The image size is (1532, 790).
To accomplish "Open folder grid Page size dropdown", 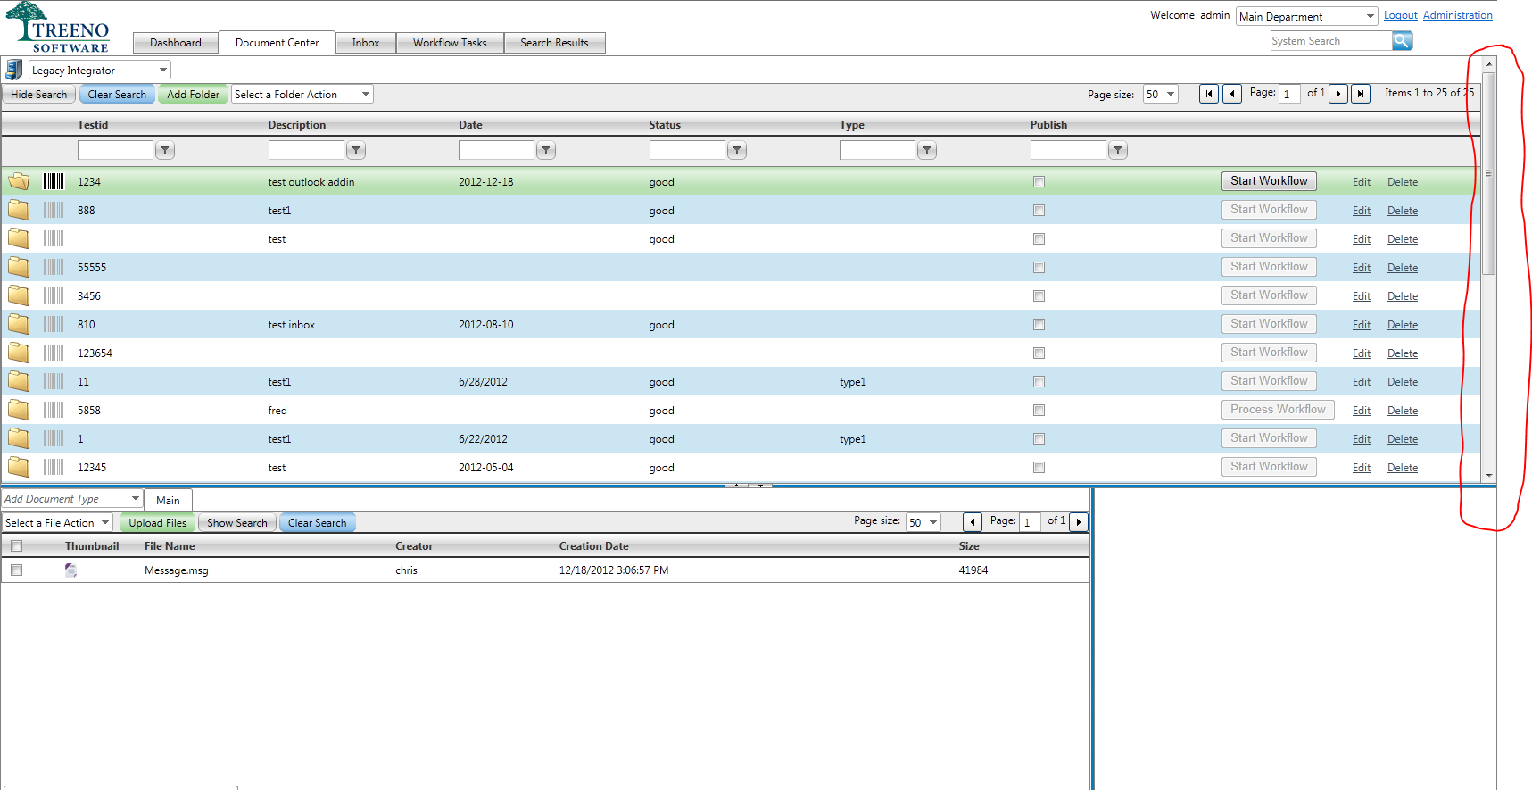I will point(1161,95).
